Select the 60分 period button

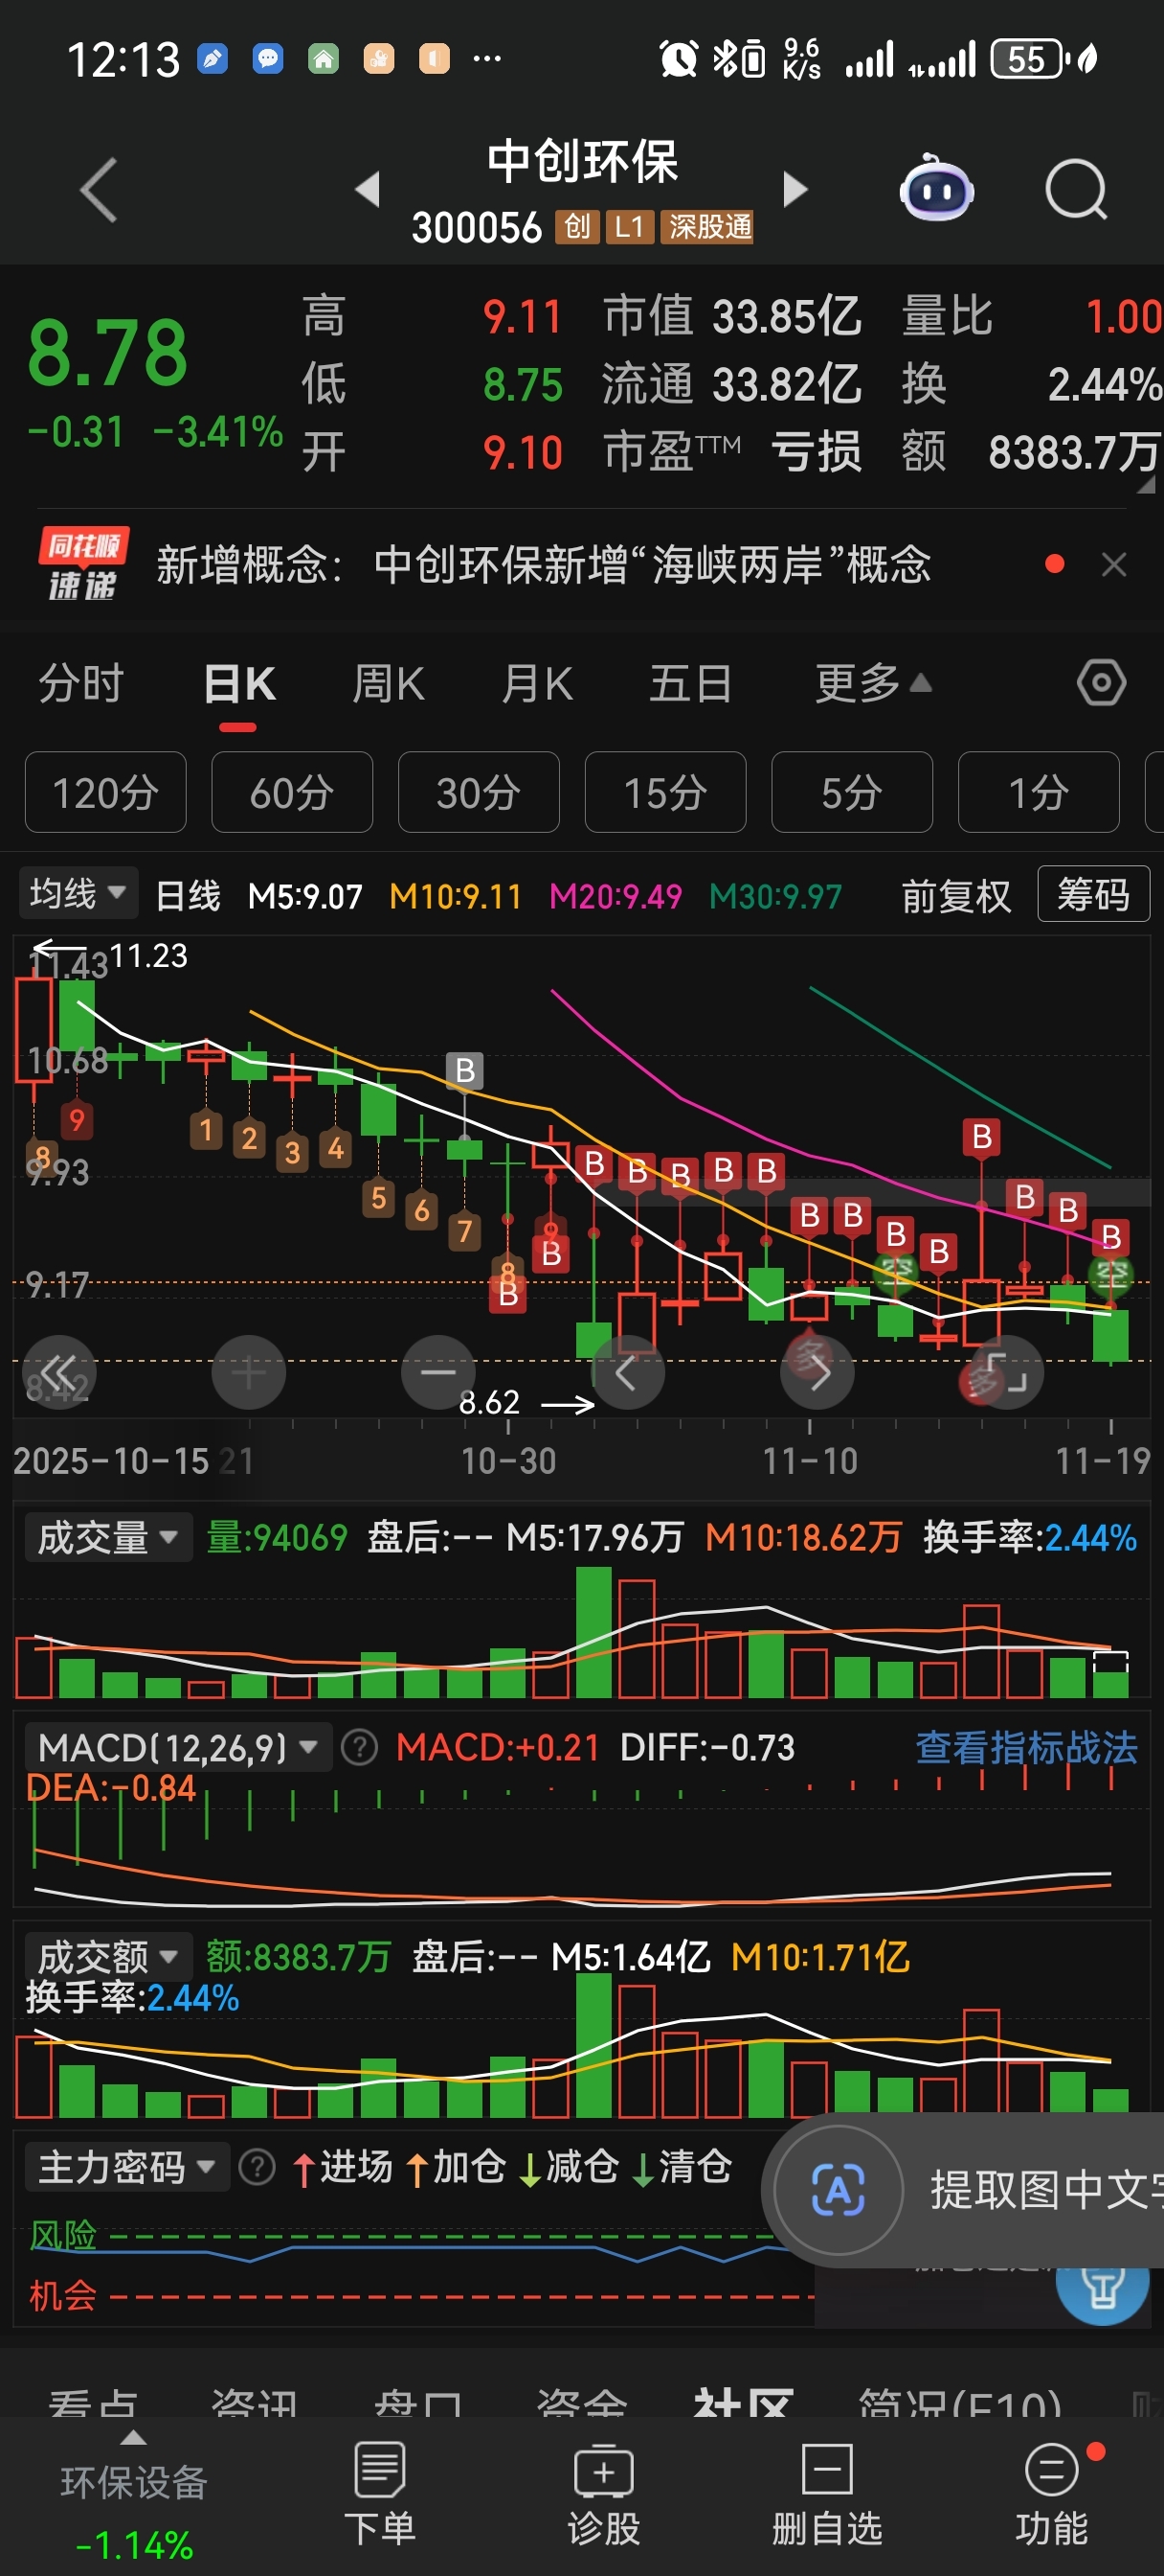point(292,792)
